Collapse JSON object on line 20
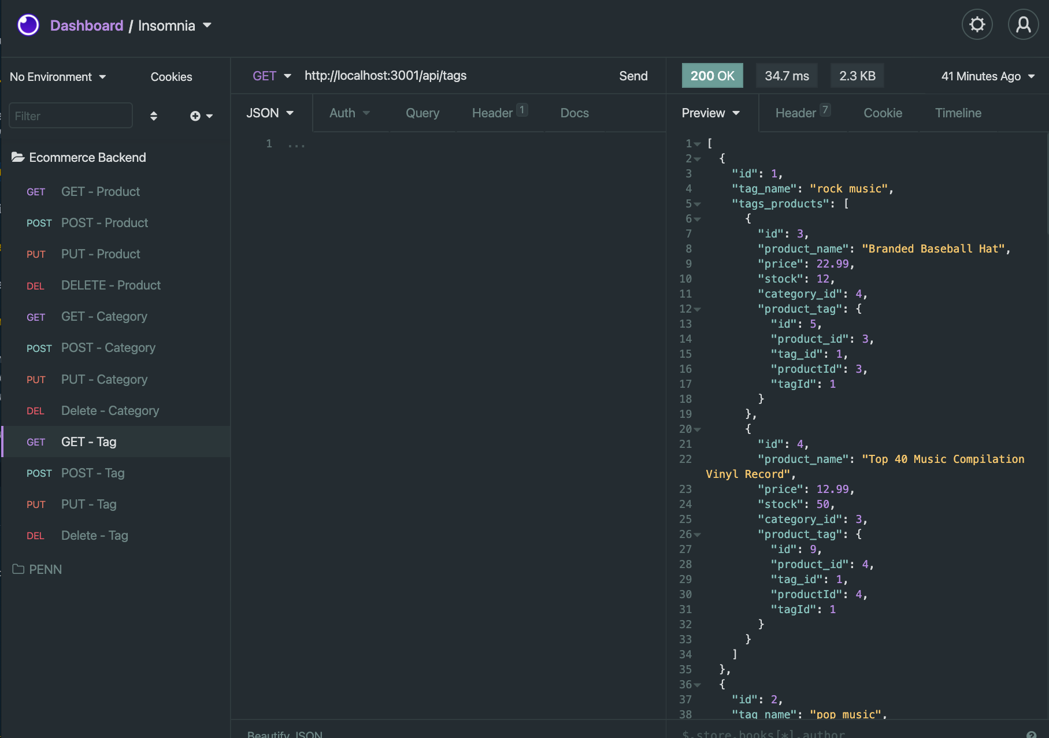 (x=697, y=429)
